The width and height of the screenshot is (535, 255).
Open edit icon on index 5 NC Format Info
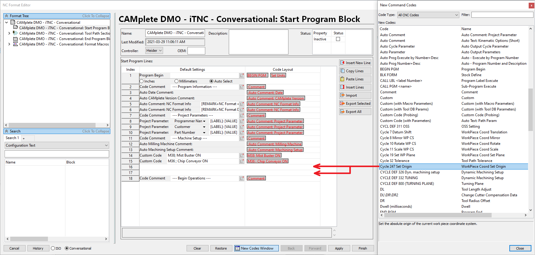tap(242, 104)
